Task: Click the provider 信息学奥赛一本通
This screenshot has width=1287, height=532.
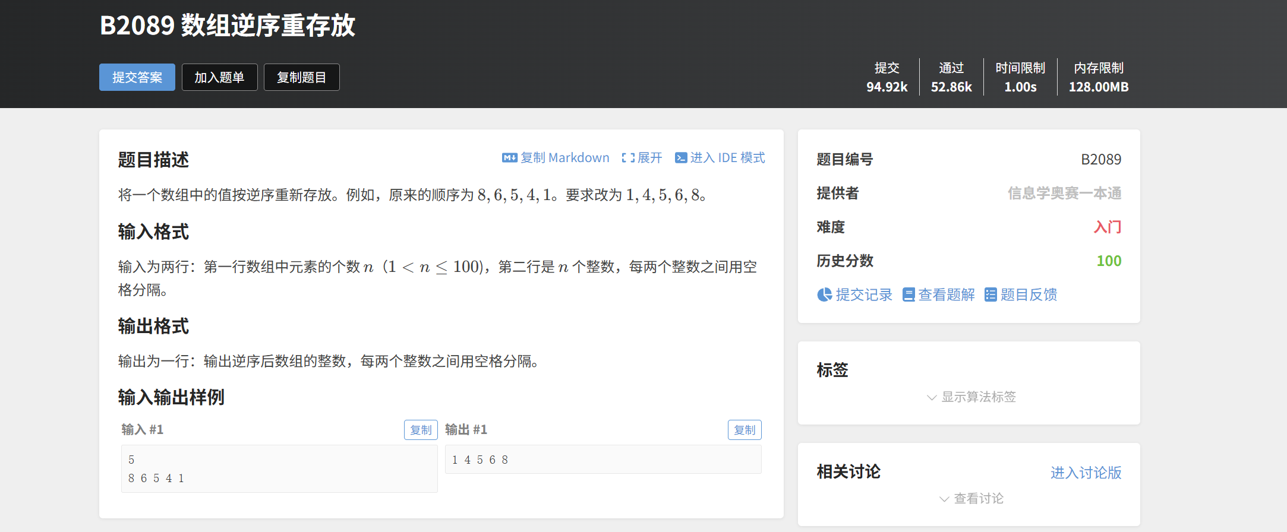Action: (1064, 194)
